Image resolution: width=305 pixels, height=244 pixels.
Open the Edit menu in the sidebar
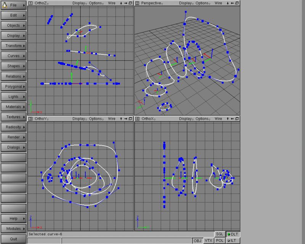click(x=13, y=15)
